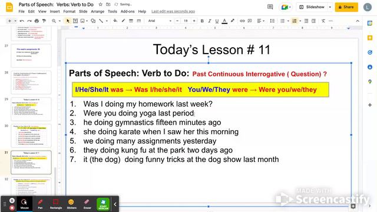
Task: Open the Insert menu
Action: [55, 11]
